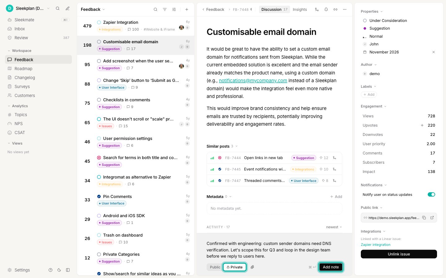
Task: Collapse the sidebar with panel icon
Action: pos(68,270)
